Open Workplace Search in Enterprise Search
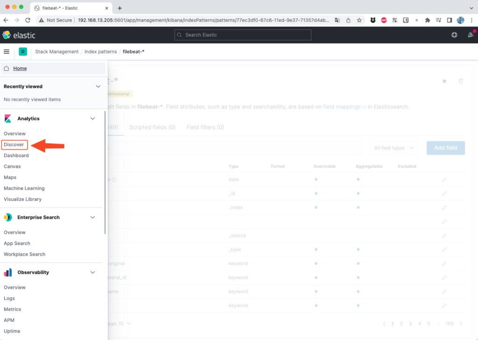The image size is (478, 340). [x=24, y=254]
